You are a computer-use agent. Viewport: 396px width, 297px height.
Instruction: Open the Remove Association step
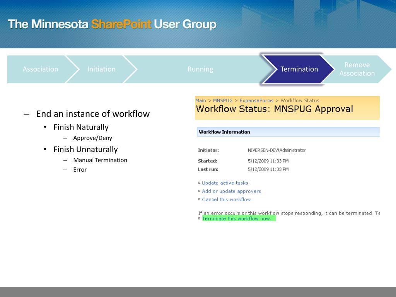click(357, 69)
